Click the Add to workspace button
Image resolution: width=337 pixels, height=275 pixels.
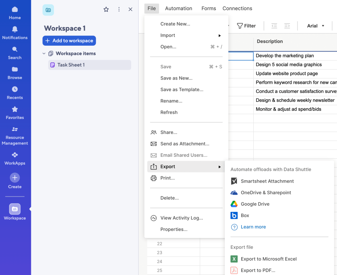click(x=69, y=40)
